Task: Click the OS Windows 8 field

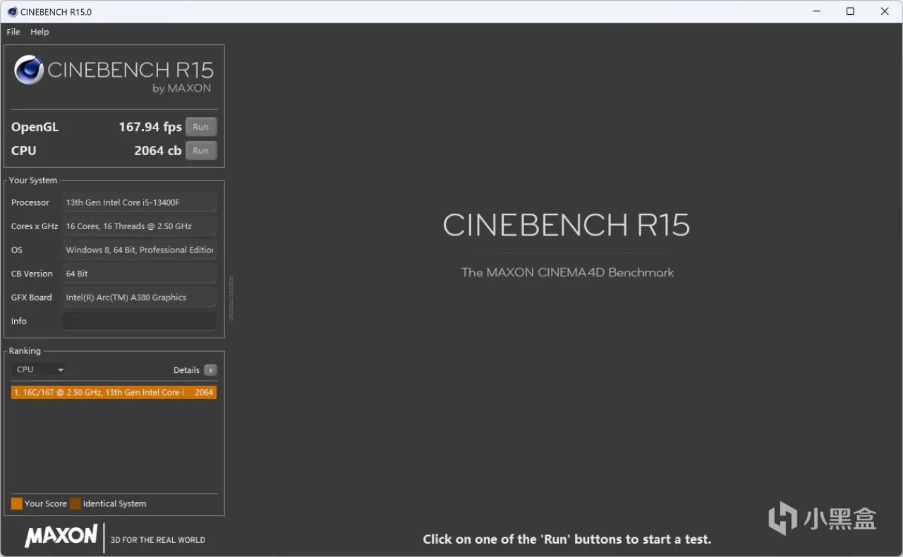Action: pyautogui.click(x=139, y=250)
